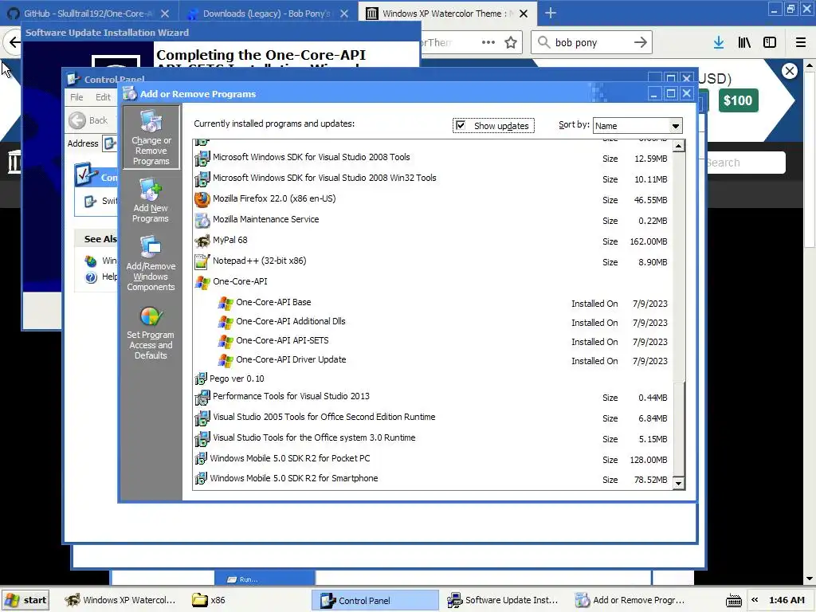This screenshot has height=612, width=816.
Task: Select Mozilla Maintenance Service entry text
Action: click(265, 220)
